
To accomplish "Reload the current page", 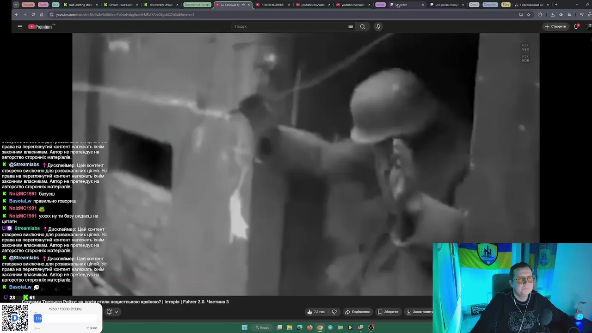I will [x=33, y=14].
